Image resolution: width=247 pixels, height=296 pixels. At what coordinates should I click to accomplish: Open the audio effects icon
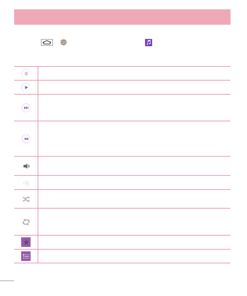point(26,183)
